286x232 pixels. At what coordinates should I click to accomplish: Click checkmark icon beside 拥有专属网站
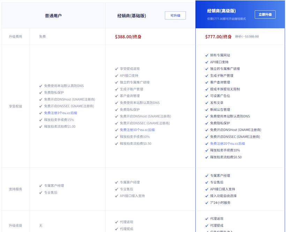207,55
